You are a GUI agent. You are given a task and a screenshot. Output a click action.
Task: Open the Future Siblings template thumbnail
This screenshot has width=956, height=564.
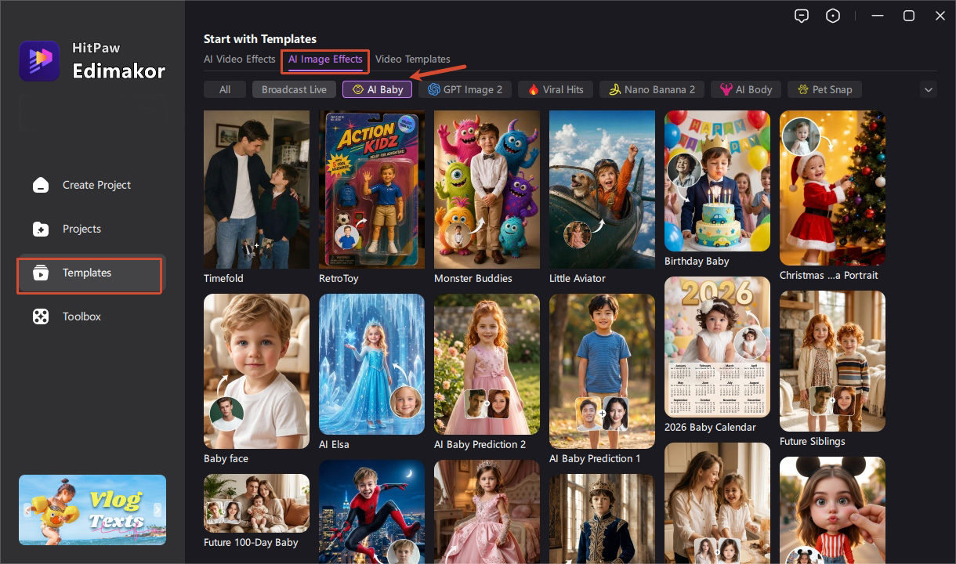[832, 361]
